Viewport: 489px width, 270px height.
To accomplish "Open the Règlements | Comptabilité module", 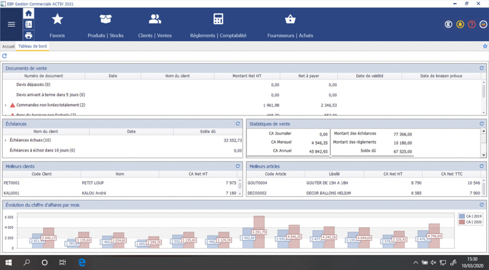I will (x=218, y=18).
